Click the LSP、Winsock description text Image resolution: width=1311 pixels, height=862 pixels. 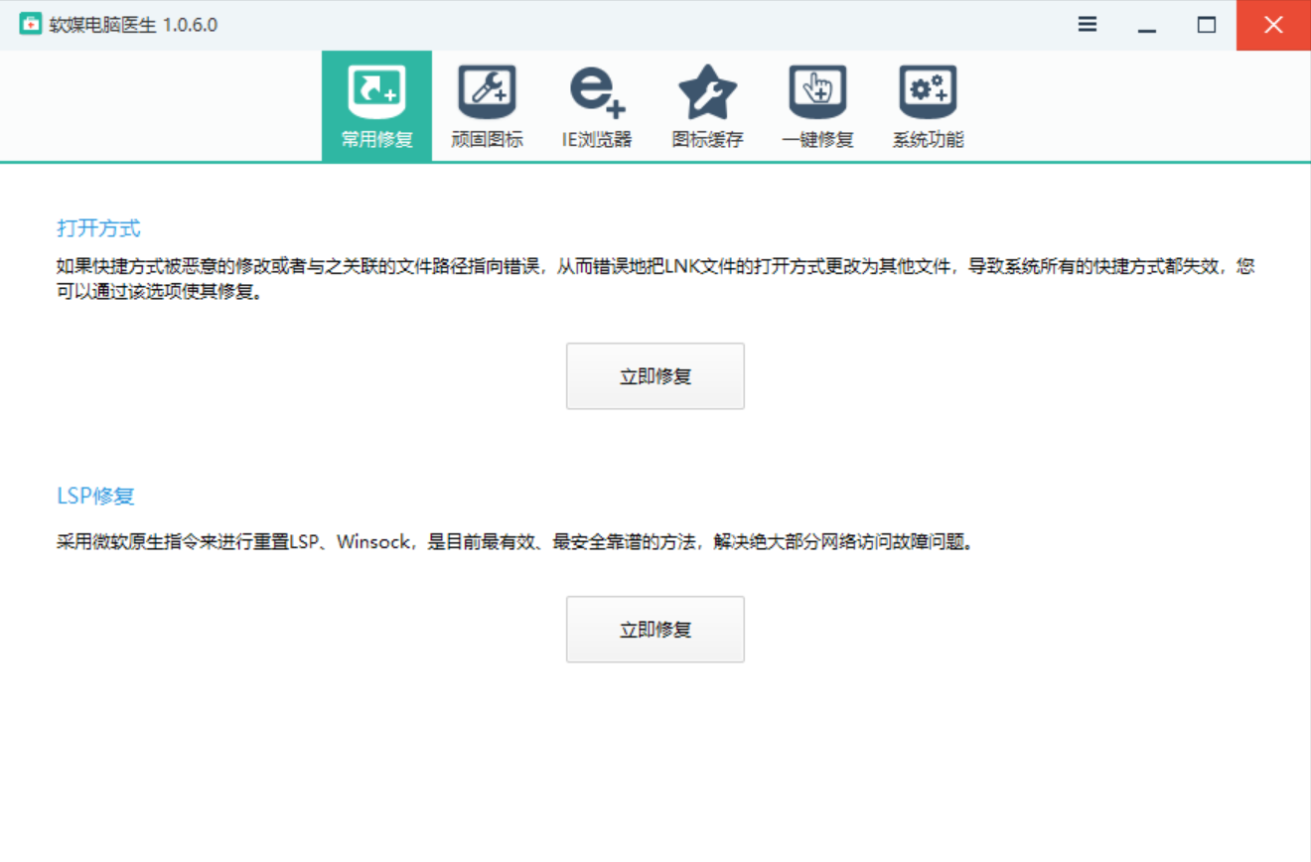514,542
